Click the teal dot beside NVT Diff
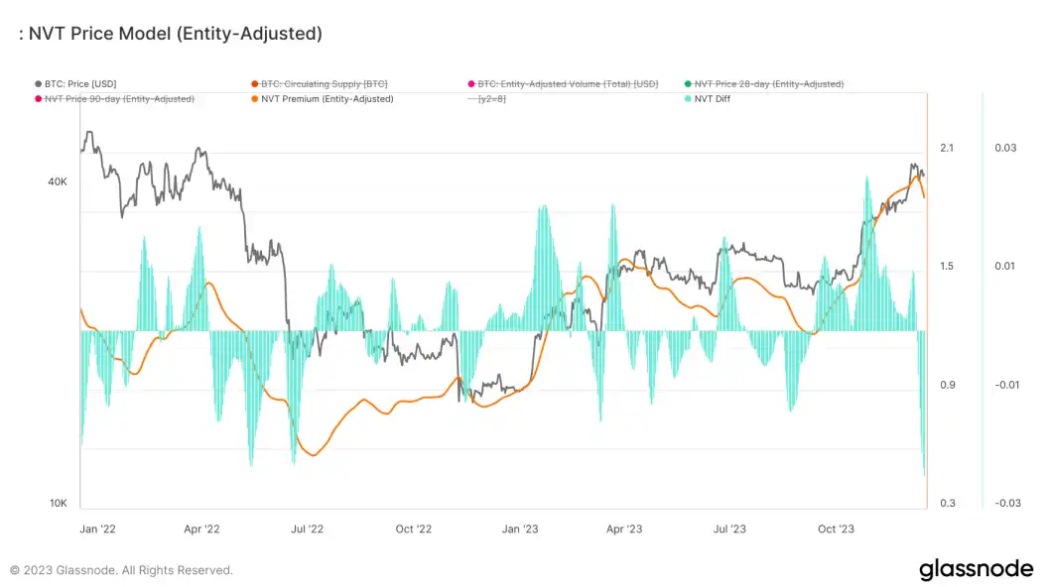 (x=689, y=99)
